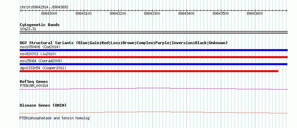
Task: Click the 10q23.31 band label
Action: [28, 29]
